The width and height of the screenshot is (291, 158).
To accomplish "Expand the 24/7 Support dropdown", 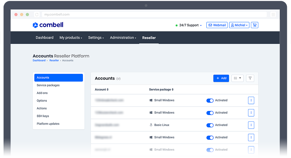I will coord(189,25).
